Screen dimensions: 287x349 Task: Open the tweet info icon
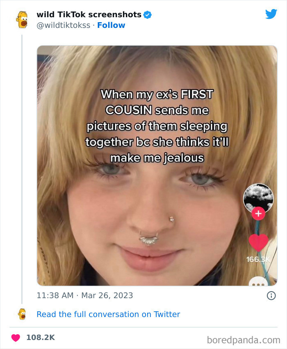[271, 295]
